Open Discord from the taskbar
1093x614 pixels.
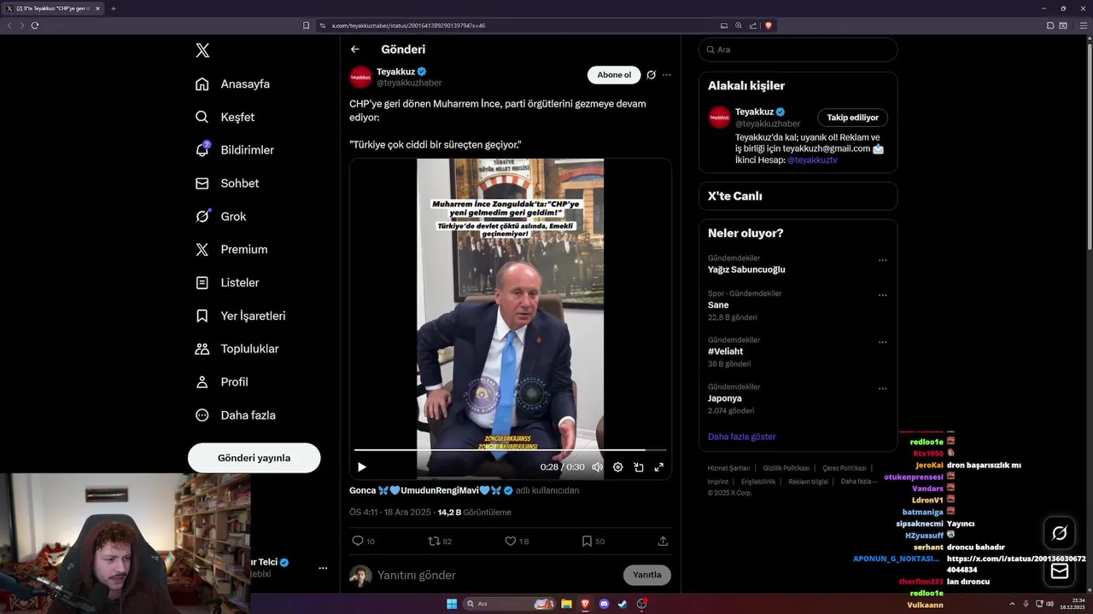[x=604, y=604]
